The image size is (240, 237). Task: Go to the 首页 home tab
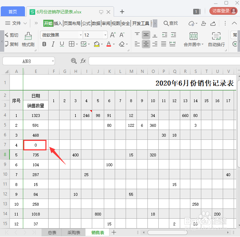pos(13,11)
